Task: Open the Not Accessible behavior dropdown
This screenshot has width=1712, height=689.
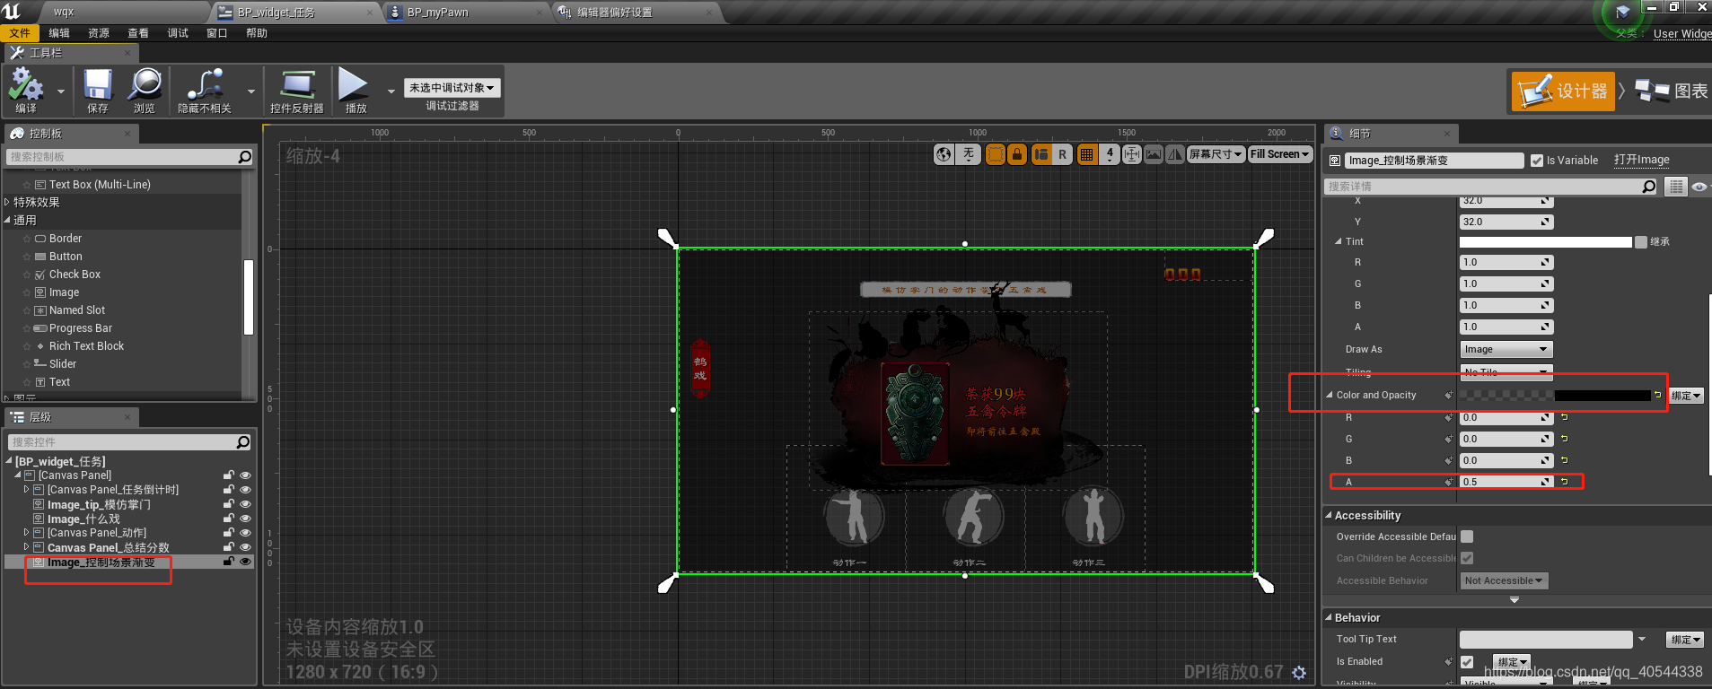Action: [1504, 580]
